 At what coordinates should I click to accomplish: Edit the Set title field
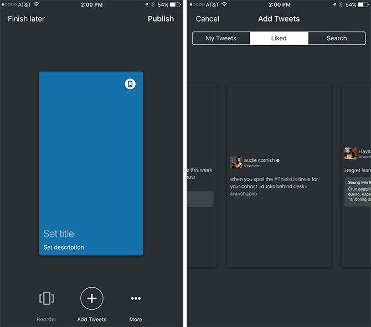point(59,234)
